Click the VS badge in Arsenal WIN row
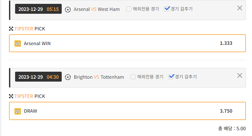 tap(18, 44)
